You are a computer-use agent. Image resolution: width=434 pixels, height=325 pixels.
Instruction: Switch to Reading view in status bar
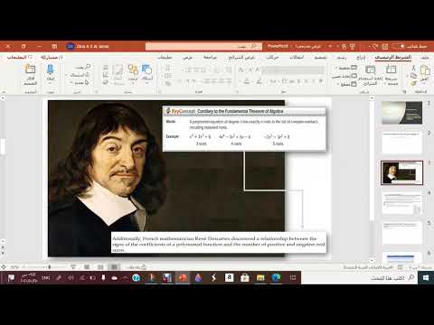[87, 267]
